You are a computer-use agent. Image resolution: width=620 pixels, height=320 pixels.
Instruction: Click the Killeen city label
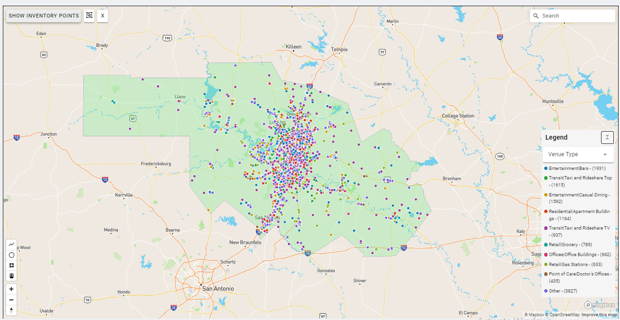click(x=294, y=47)
